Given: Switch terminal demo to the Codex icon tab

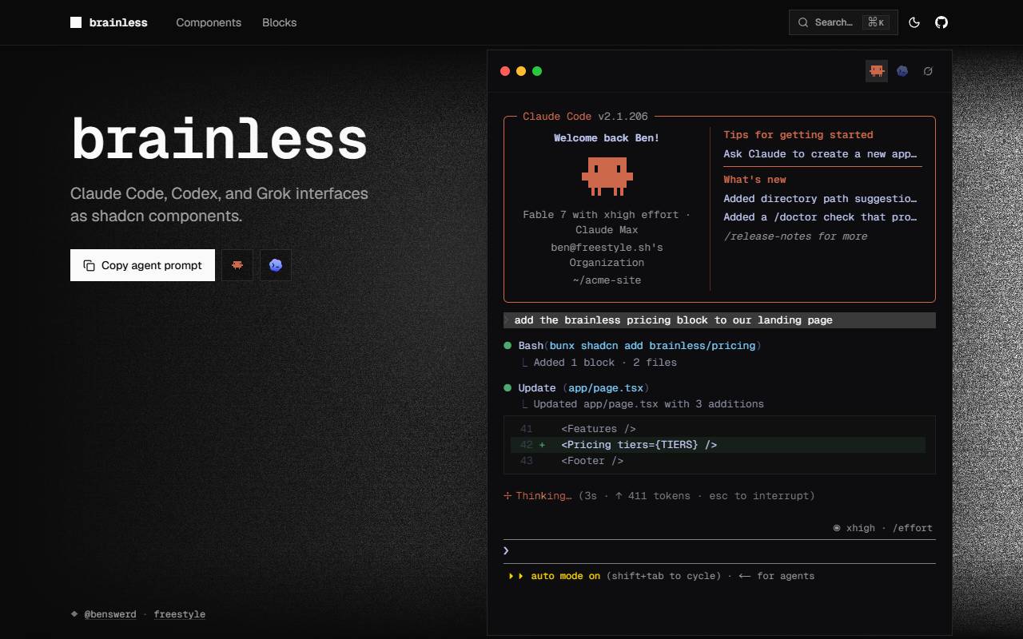Looking at the screenshot, I should [x=902, y=71].
